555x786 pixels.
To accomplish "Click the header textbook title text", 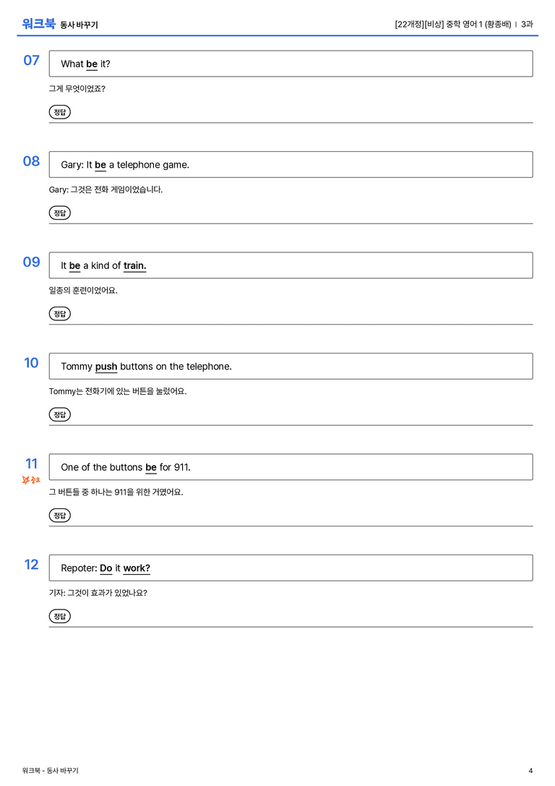I will (x=464, y=24).
